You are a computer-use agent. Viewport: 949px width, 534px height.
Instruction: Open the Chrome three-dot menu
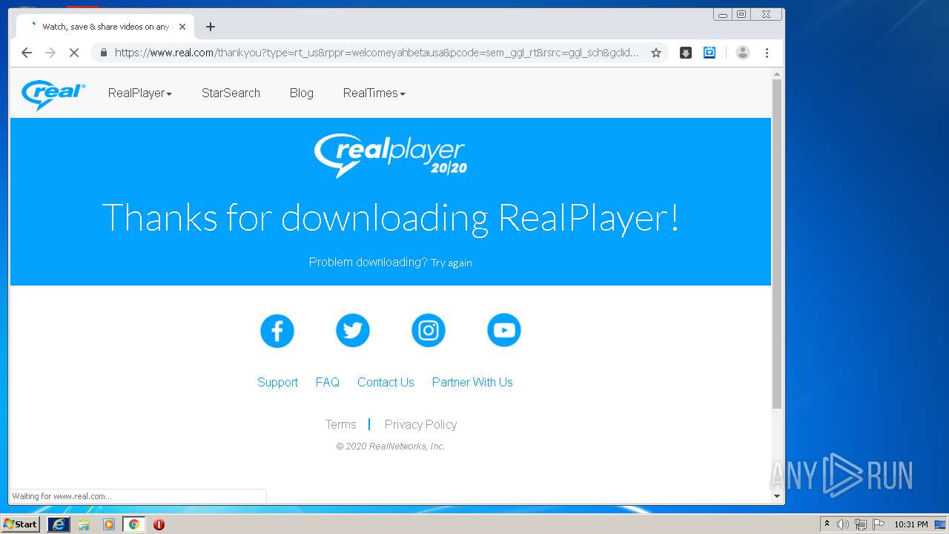tap(767, 53)
